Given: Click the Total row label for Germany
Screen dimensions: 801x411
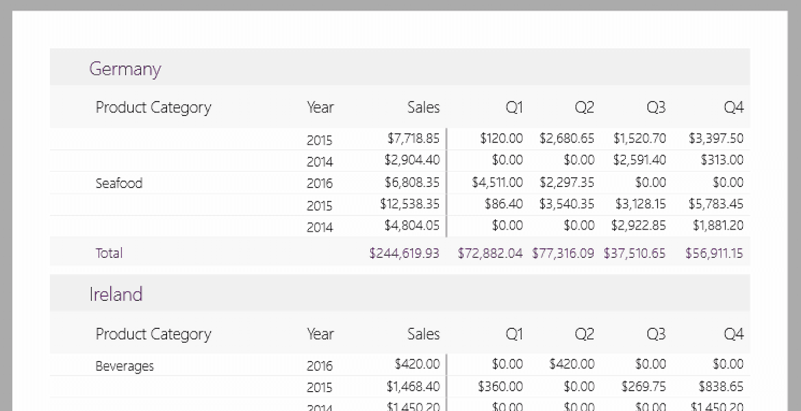Looking at the screenshot, I should click(x=109, y=253).
